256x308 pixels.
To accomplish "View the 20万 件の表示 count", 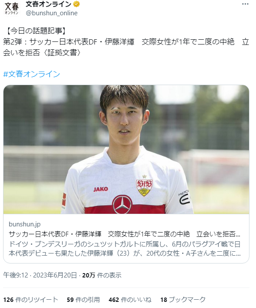I will pos(102,275).
